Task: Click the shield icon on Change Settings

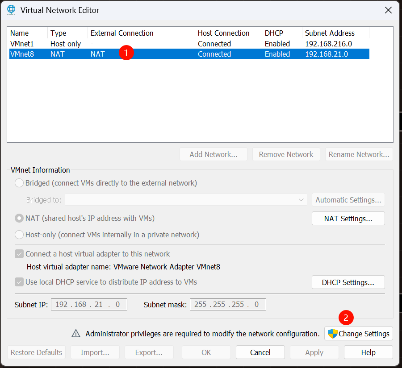Action: coord(332,333)
